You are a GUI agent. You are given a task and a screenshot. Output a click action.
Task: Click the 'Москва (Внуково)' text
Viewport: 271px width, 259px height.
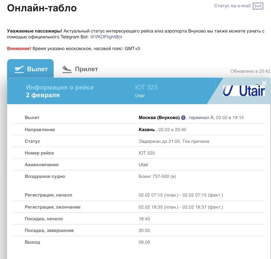click(159, 118)
